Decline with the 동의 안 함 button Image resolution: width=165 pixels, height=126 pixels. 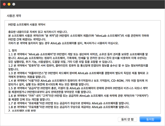coord(127,119)
